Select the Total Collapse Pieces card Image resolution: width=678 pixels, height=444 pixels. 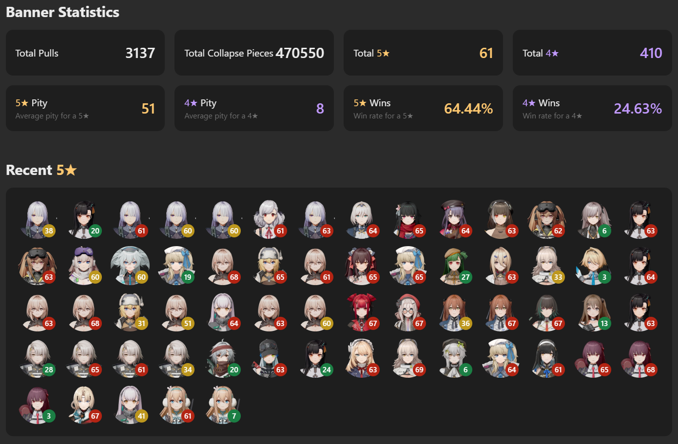[x=254, y=53]
